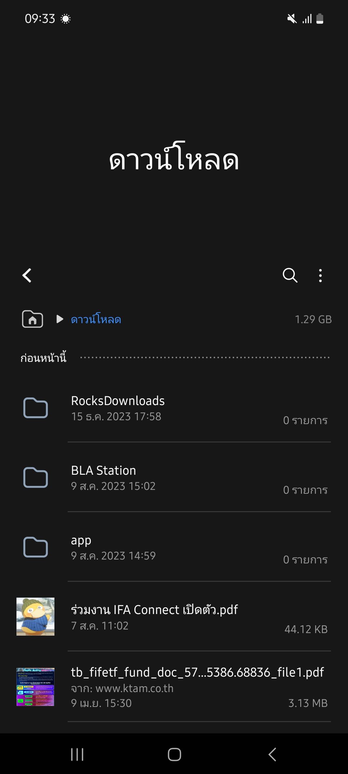Tap the tb_fifetf fund document thumbnail
The image size is (348, 774).
(x=35, y=687)
